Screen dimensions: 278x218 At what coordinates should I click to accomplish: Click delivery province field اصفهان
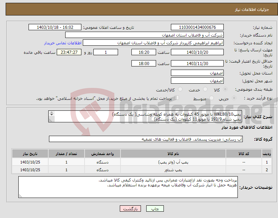tap(197, 73)
